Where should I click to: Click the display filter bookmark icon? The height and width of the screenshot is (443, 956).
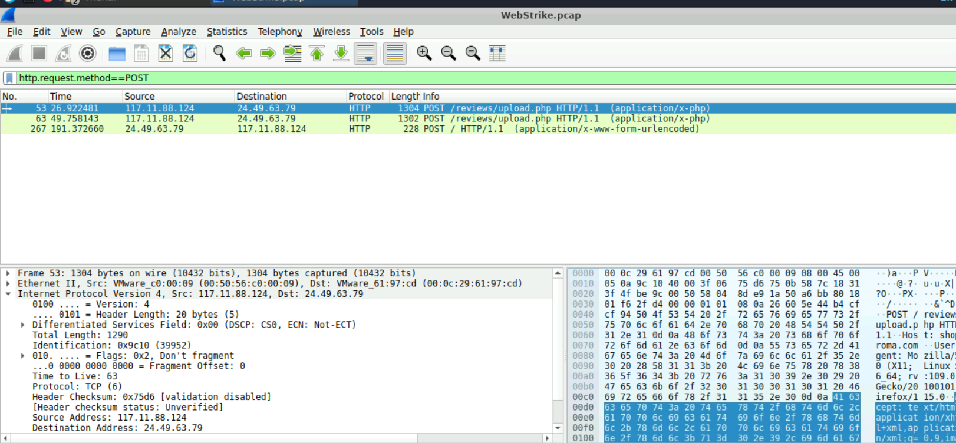pyautogui.click(x=9, y=78)
